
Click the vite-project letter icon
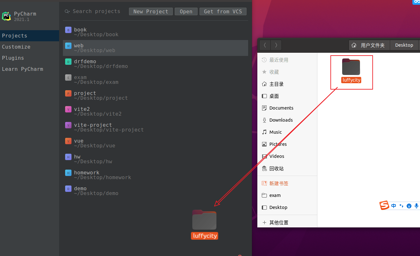68,125
